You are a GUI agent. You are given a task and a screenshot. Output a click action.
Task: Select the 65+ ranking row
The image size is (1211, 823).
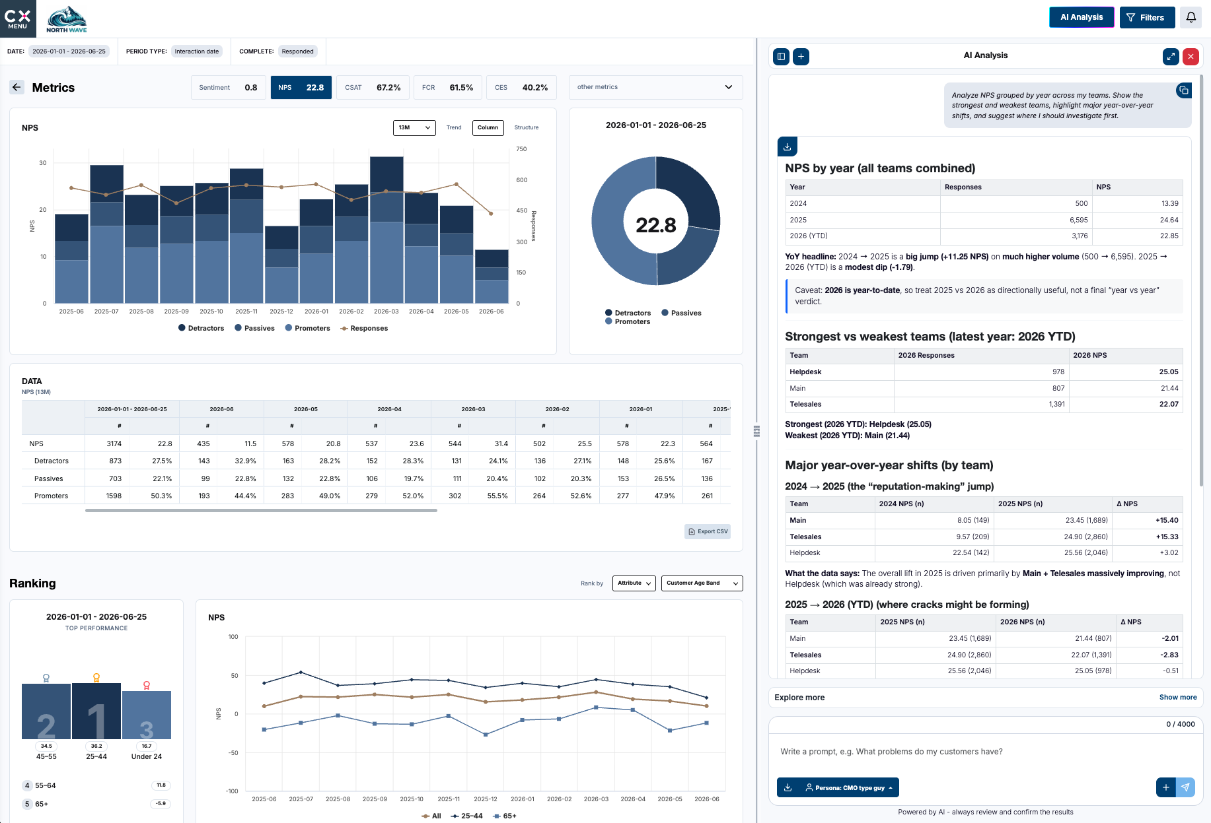point(96,804)
